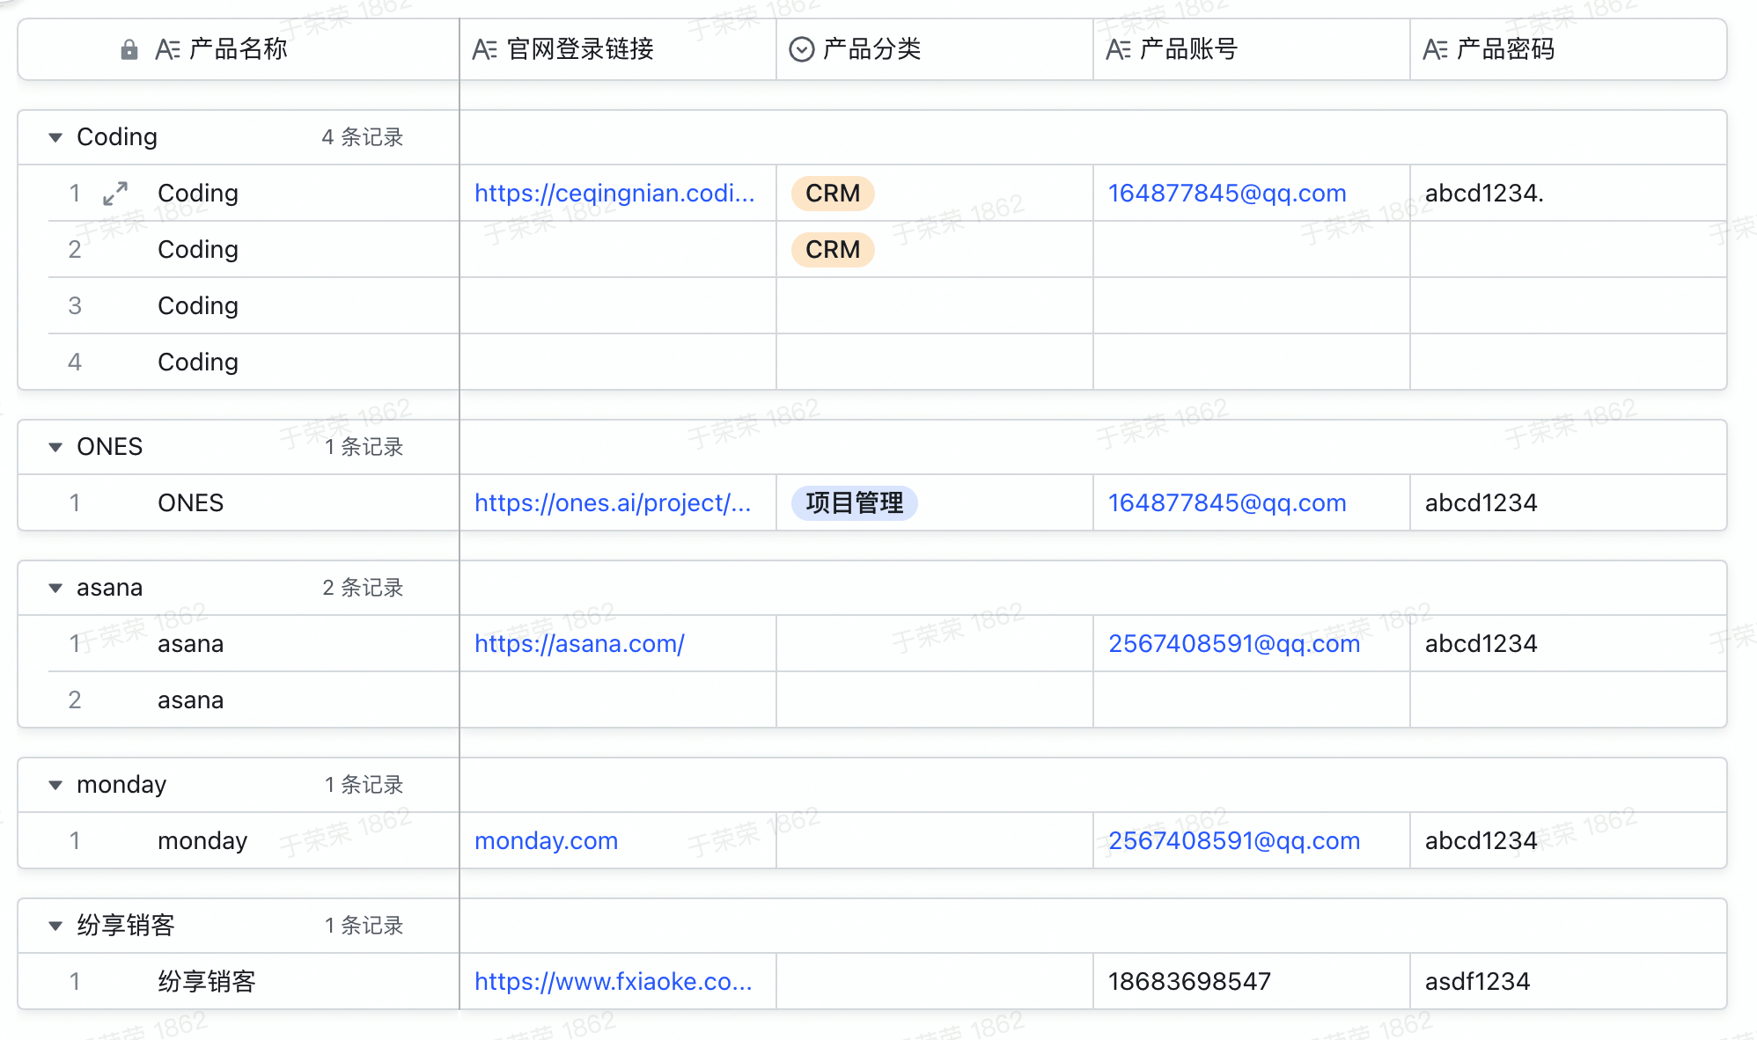Click 2567408591@qq.com in the asana row
This screenshot has height=1040, width=1757.
pyautogui.click(x=1234, y=644)
